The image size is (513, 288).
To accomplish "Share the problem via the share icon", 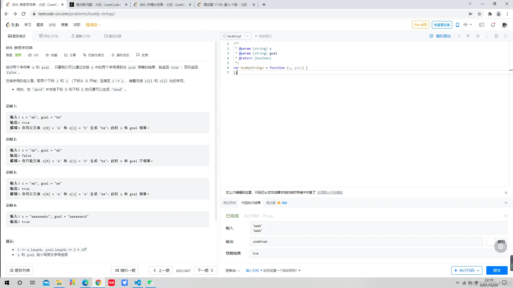I will tap(70, 55).
